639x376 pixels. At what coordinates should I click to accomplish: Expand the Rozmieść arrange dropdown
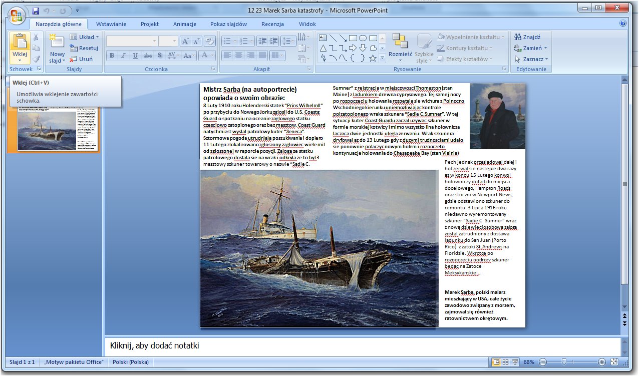click(400, 54)
